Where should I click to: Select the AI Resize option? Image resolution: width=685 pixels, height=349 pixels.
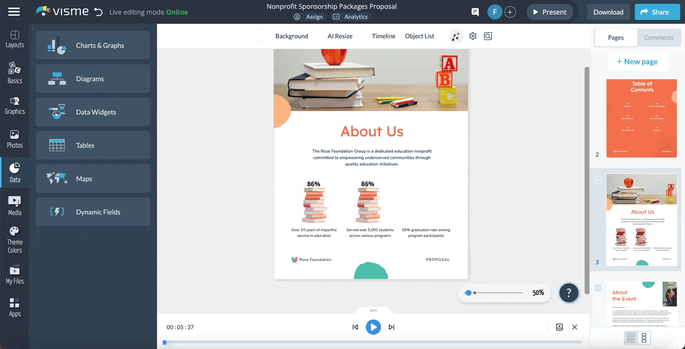(340, 35)
